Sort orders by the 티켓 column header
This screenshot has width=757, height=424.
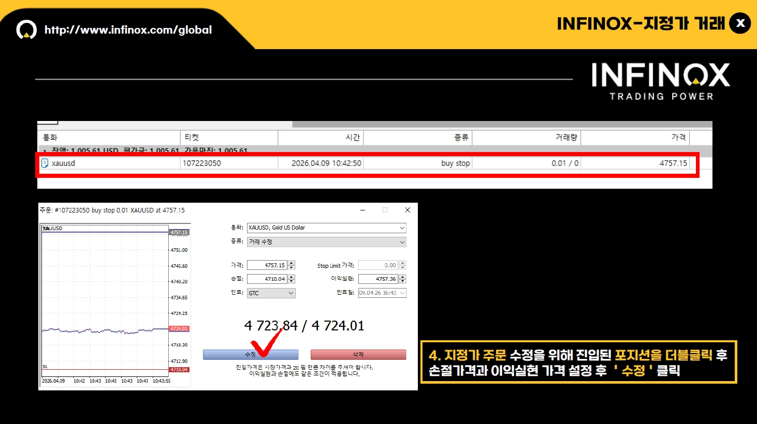tap(229, 138)
